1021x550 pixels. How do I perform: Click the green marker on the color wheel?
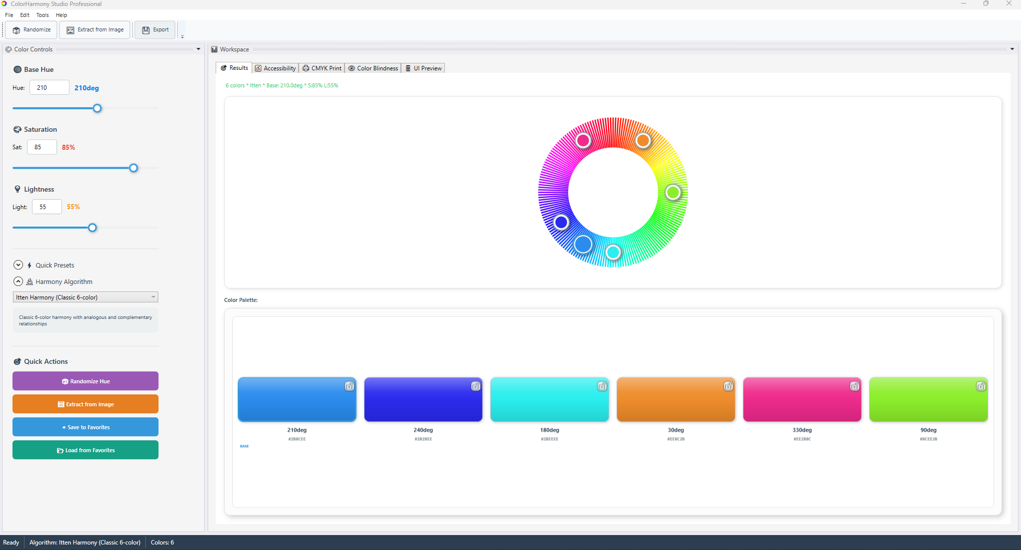673,192
